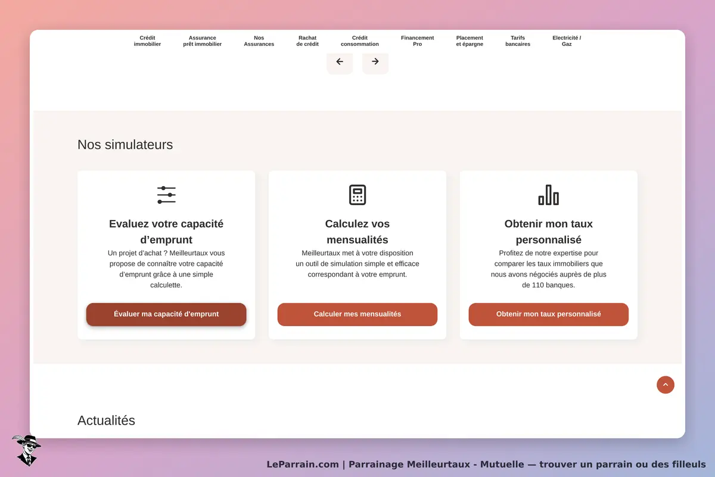715x477 pixels.
Task: Click the 'outil de simulation simple' description text
Action: [357, 264]
